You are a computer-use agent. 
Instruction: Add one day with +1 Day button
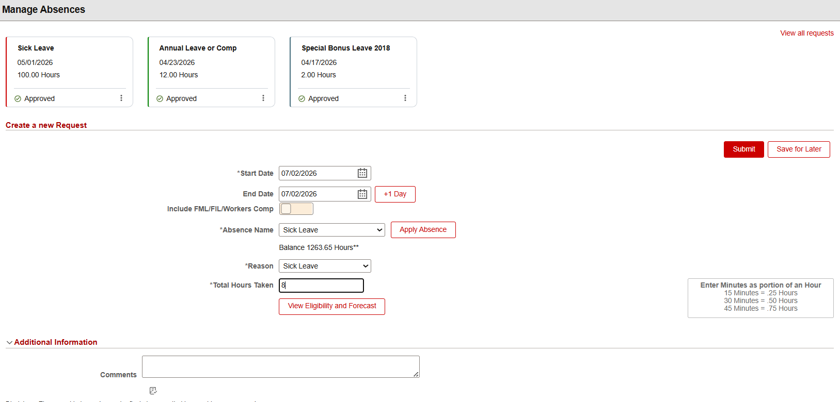[x=395, y=194]
